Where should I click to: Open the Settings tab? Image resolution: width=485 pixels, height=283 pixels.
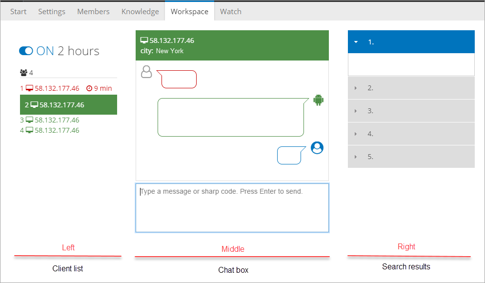tap(52, 11)
